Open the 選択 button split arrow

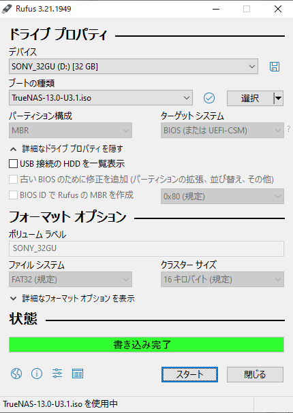(x=278, y=99)
